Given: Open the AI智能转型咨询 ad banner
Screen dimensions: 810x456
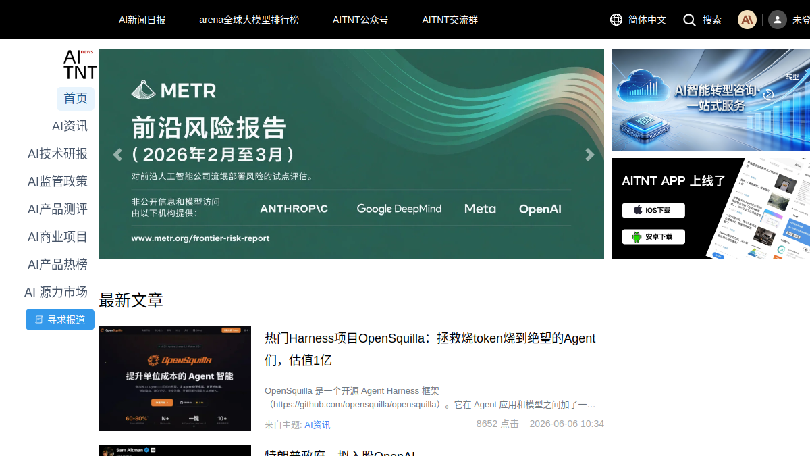Looking at the screenshot, I should (x=711, y=100).
